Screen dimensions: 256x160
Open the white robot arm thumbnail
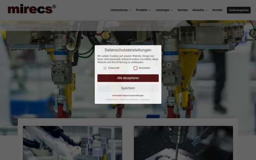pyautogui.click(x=73, y=143)
